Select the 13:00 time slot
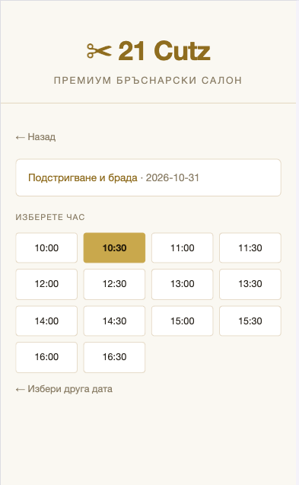The image size is (299, 485). pyautogui.click(x=183, y=284)
